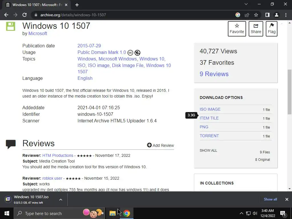Screen dimensions: 292x219
Task: Open File Explorer from taskbar
Action: (112, 213)
